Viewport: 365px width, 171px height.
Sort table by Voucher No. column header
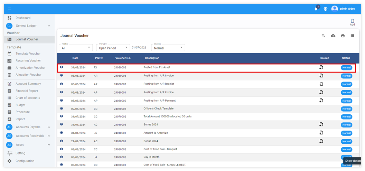tap(122, 58)
